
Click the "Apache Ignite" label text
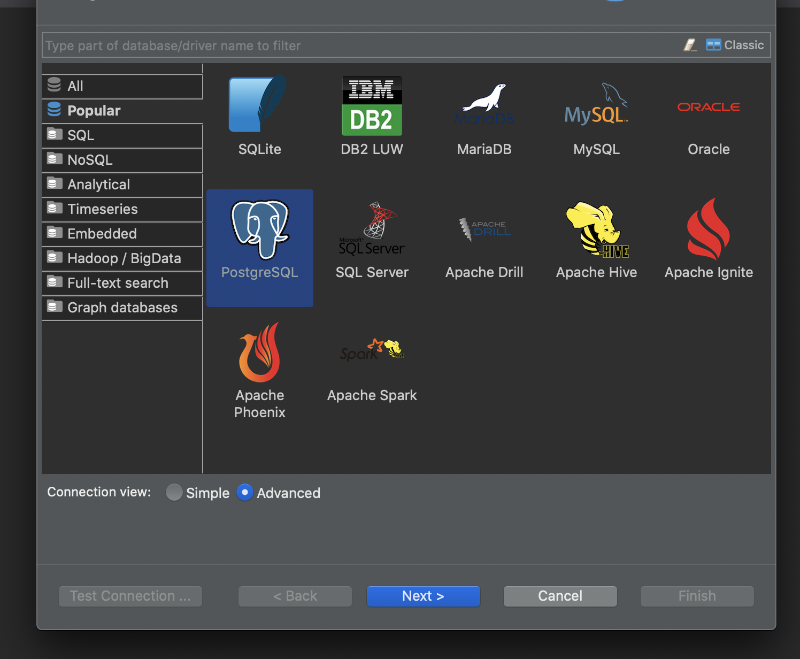pyautogui.click(x=709, y=273)
